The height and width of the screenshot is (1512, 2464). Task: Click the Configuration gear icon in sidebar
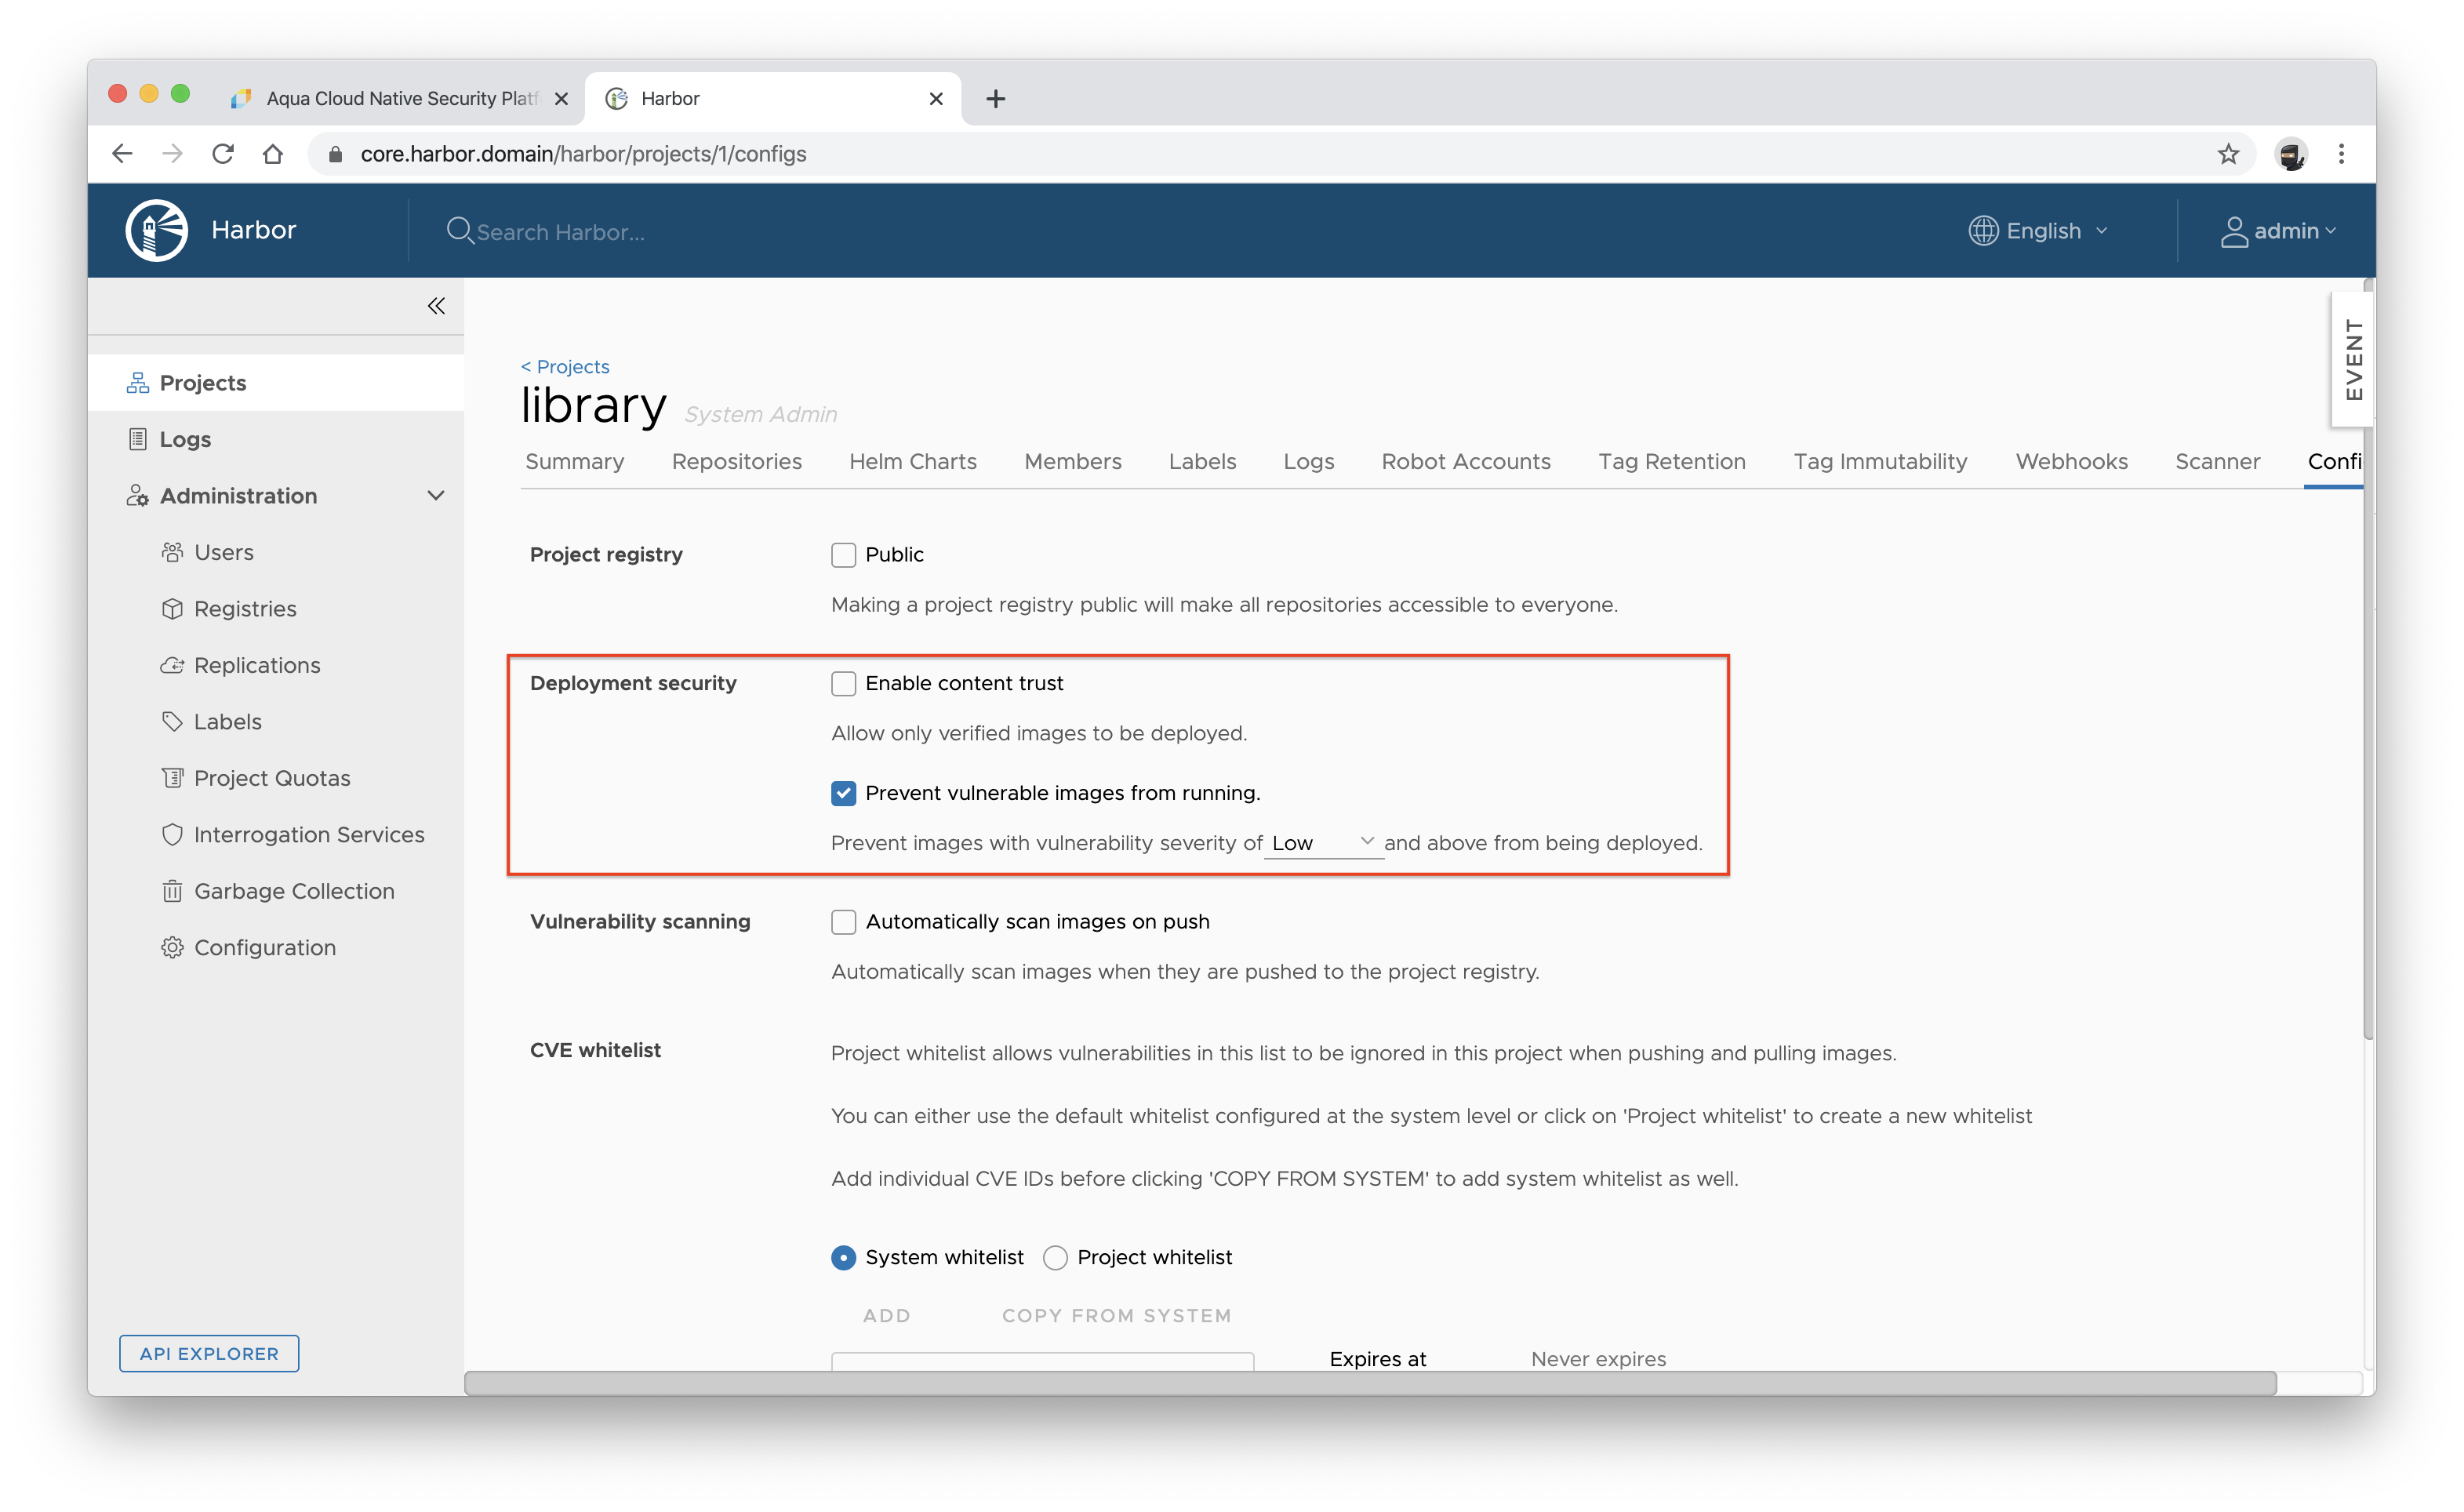(x=172, y=947)
